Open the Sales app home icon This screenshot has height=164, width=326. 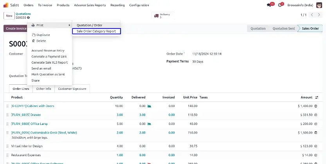click(6, 5)
